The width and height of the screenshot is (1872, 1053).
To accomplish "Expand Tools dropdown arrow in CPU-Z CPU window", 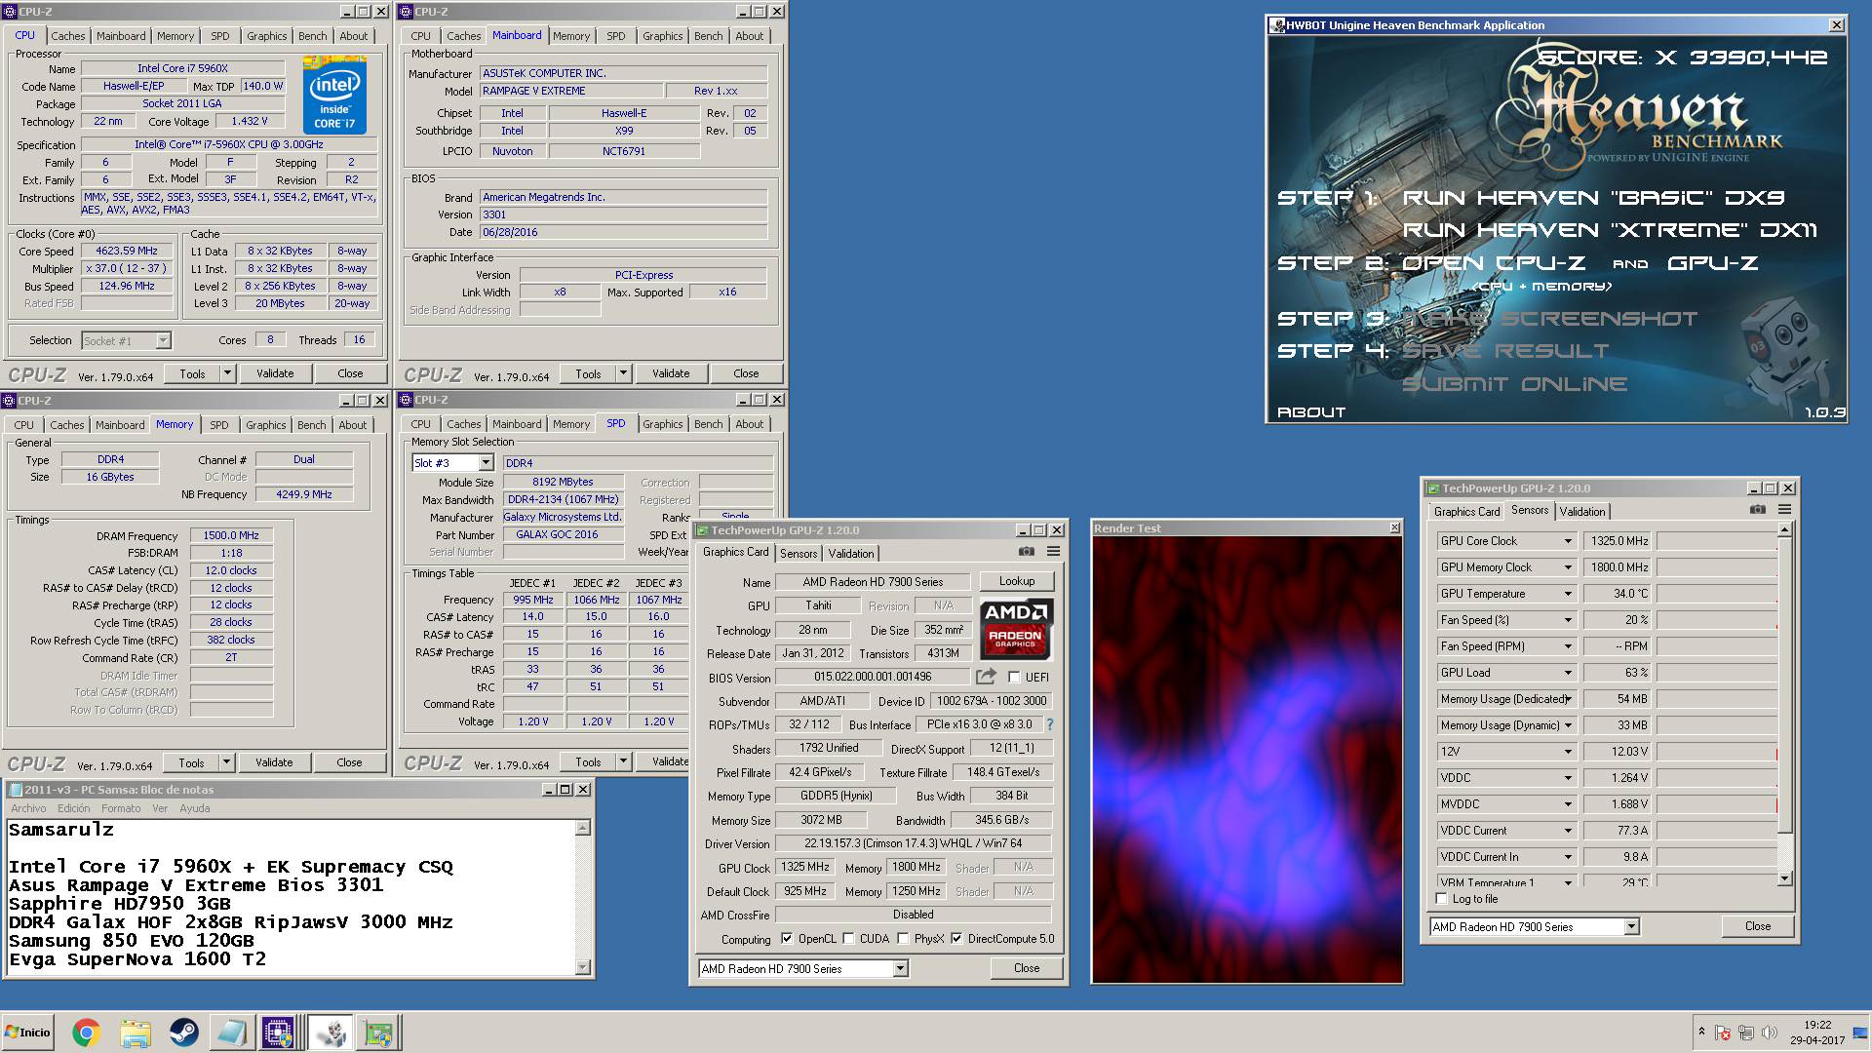I will tap(227, 373).
